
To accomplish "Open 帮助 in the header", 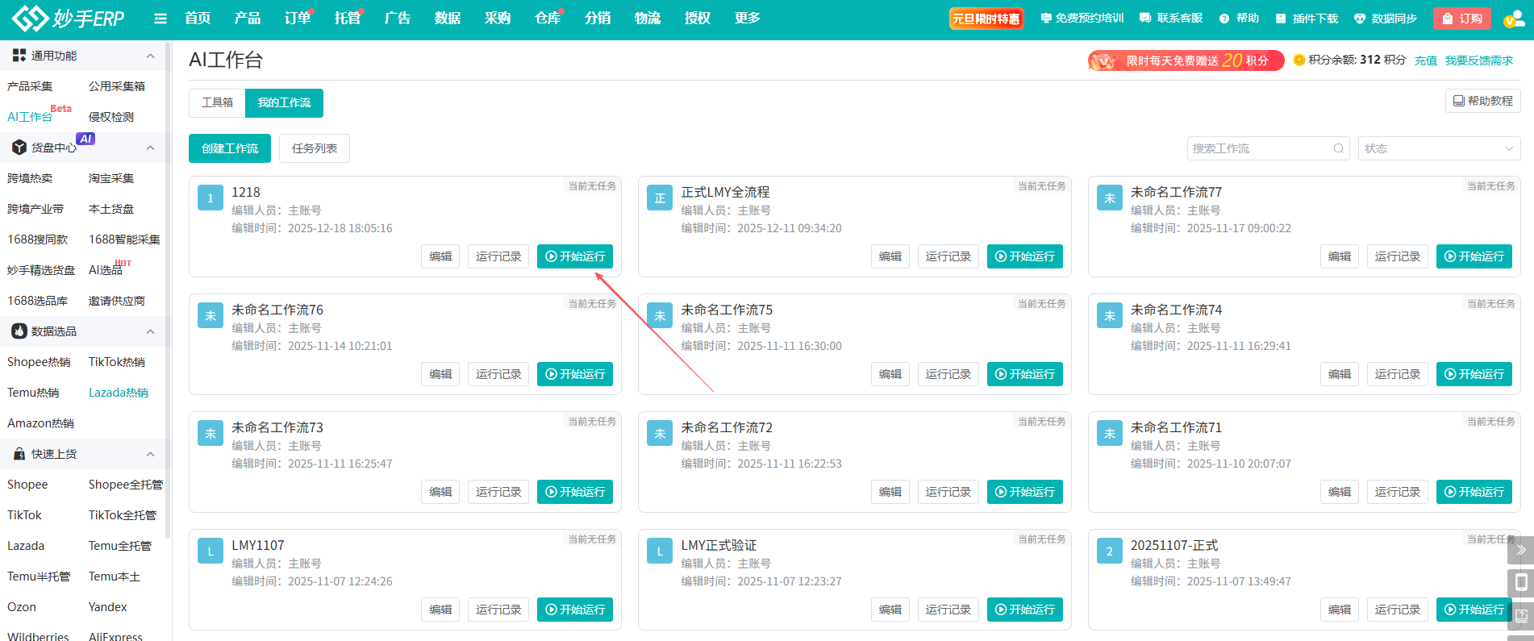I will click(1239, 19).
